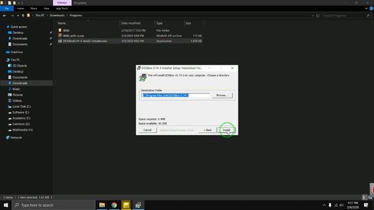Open the Videos folder

(17, 101)
